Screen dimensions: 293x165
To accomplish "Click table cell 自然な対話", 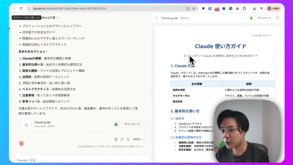I will click(179, 90).
